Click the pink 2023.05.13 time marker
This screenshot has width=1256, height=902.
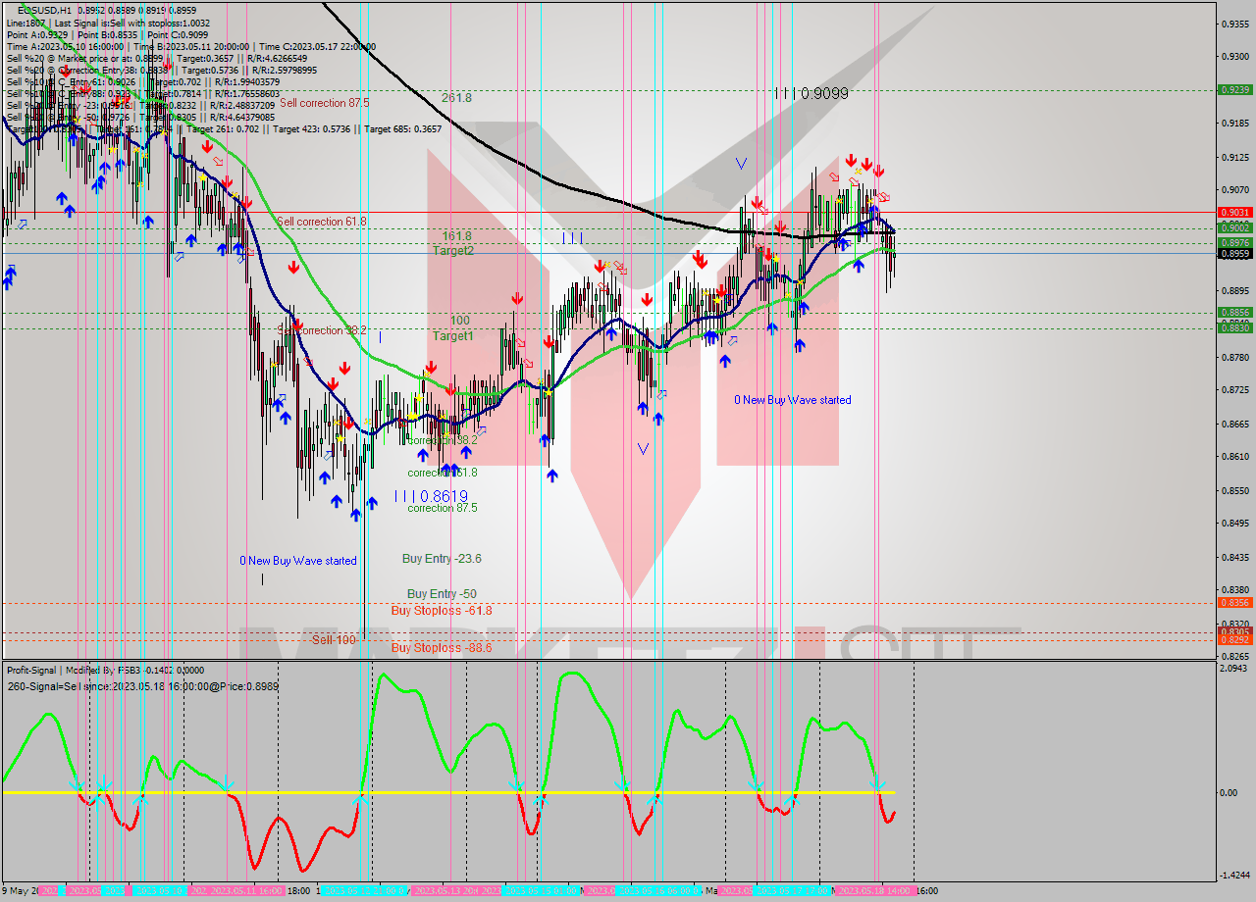pyautogui.click(x=444, y=891)
